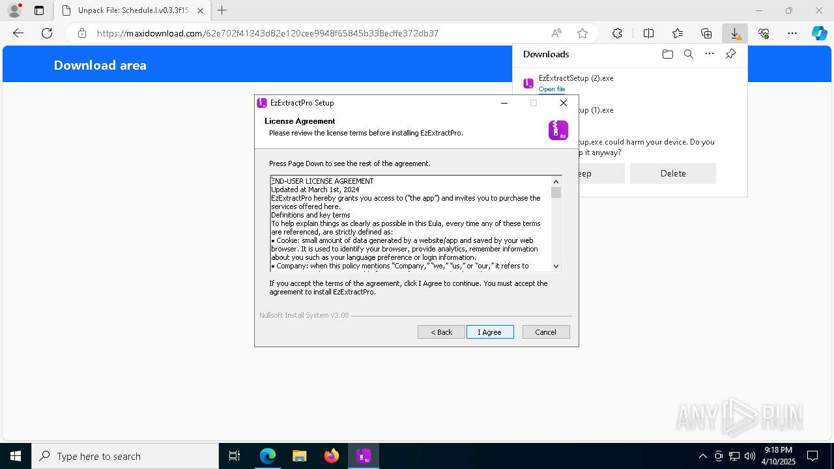Open more options in Downloads panel
The height and width of the screenshot is (469, 834).
tap(710, 54)
